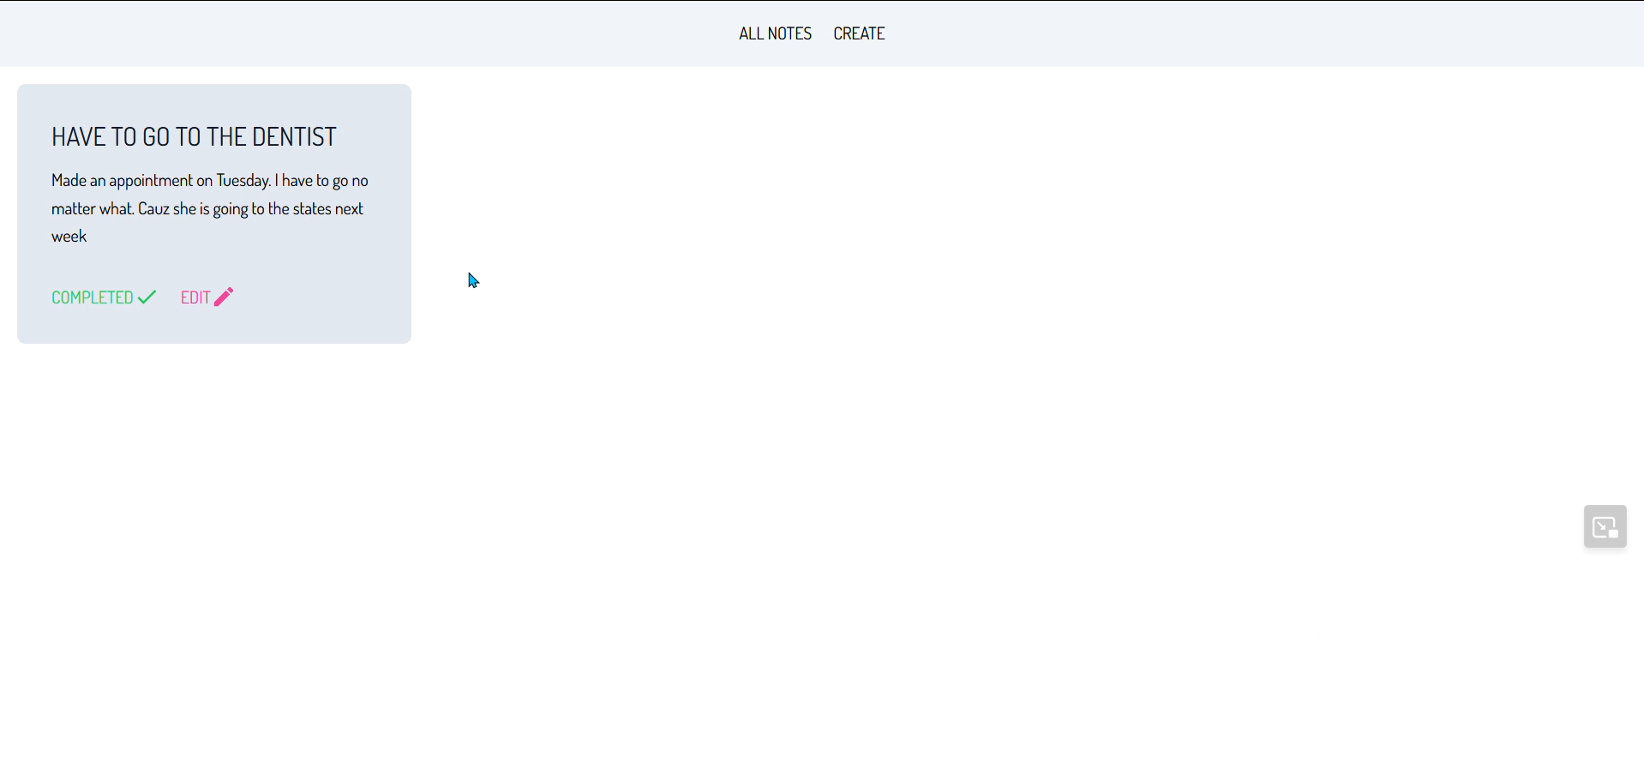The image size is (1644, 781).
Task: Click the word "Made" starting the note body
Action: (69, 180)
